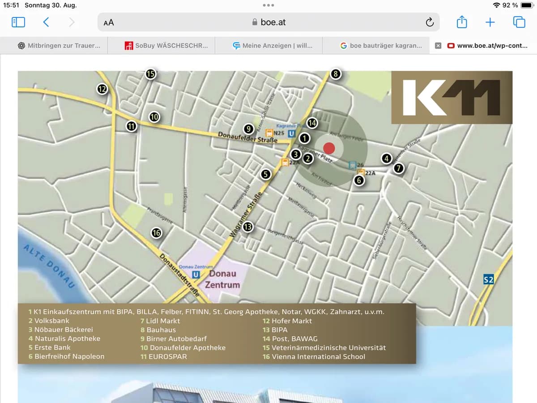Reload the boe.at page
This screenshot has width=537, height=403.
[430, 22]
